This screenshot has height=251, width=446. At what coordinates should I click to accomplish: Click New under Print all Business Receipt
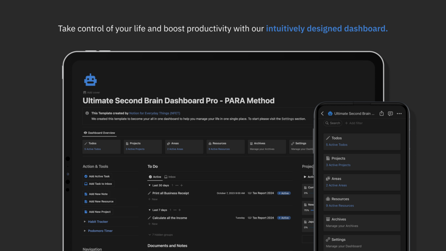coord(153,199)
